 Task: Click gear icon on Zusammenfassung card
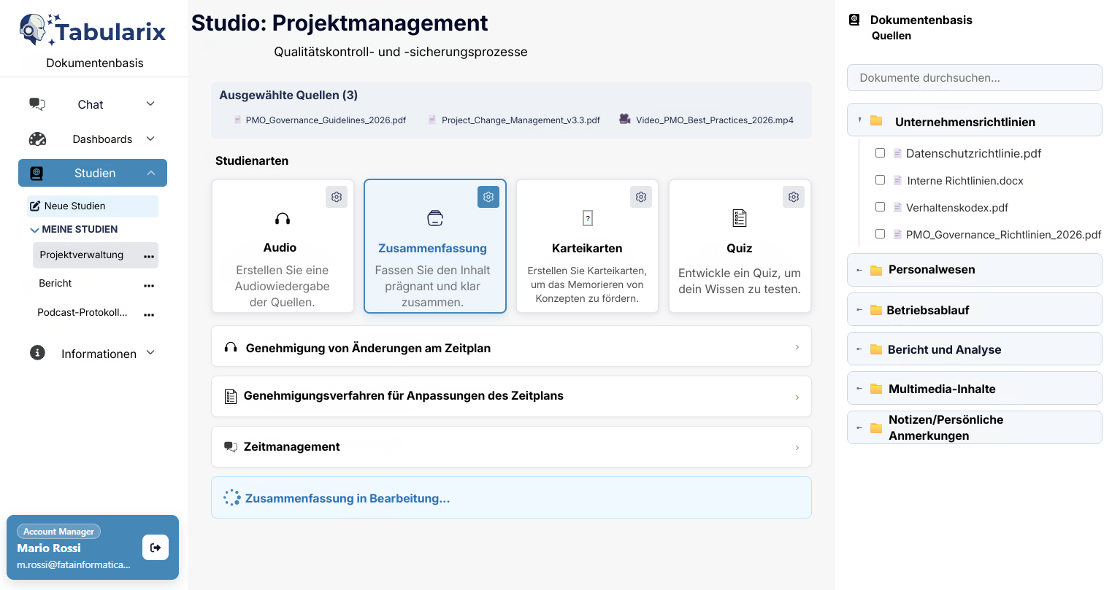click(488, 197)
